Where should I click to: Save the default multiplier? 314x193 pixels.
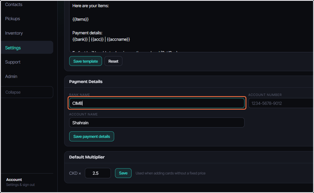[x=123, y=173]
